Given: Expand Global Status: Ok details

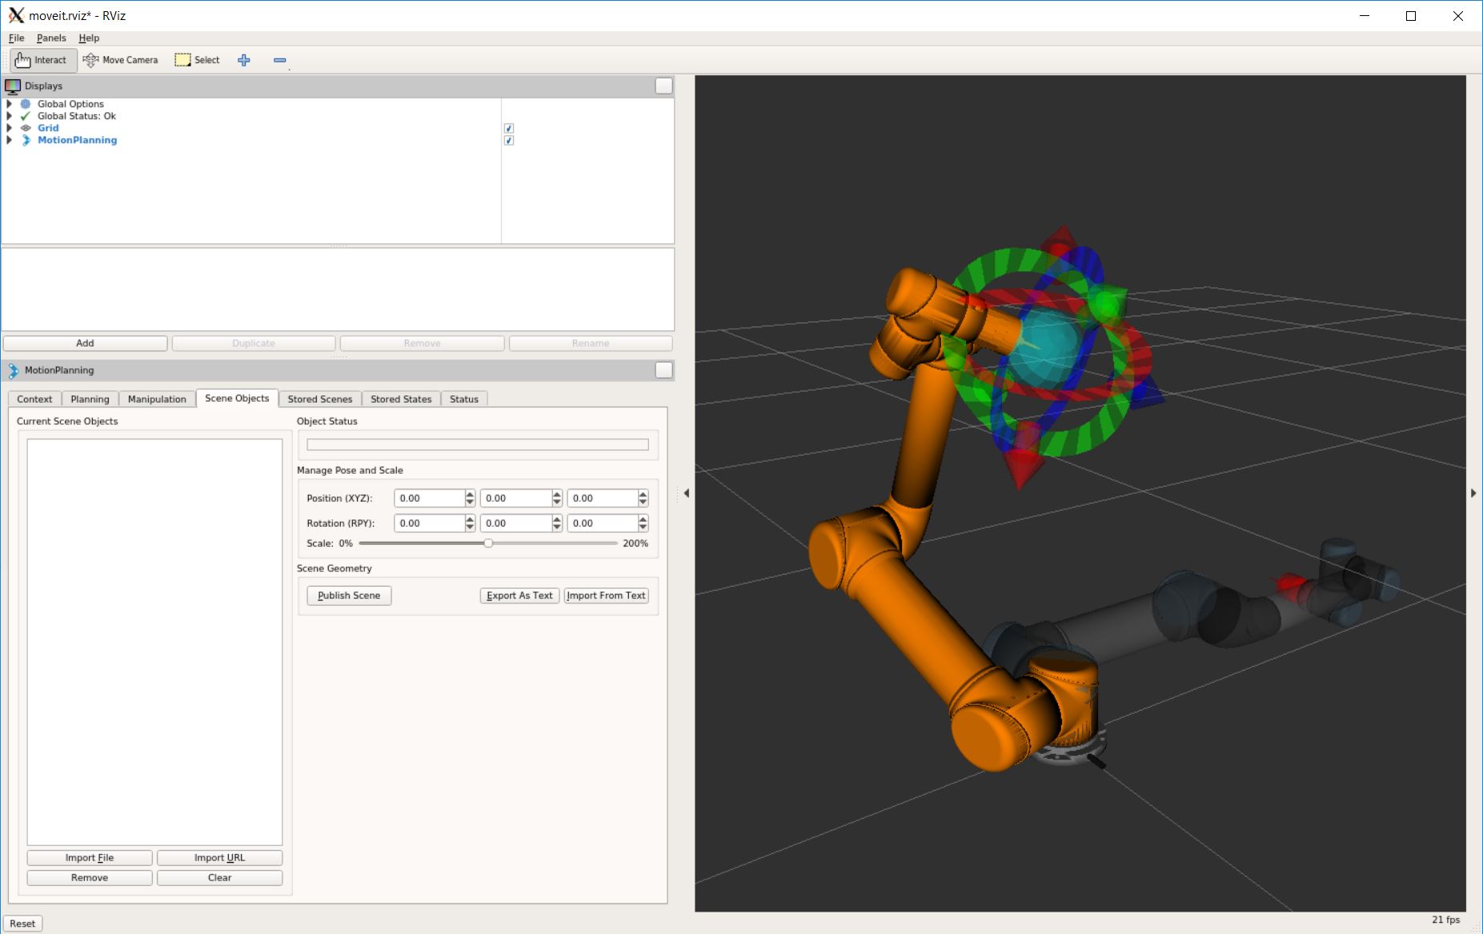Looking at the screenshot, I should [x=9, y=115].
